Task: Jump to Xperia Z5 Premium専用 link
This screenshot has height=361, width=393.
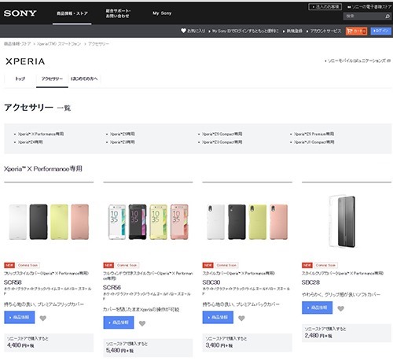Action: (314, 134)
